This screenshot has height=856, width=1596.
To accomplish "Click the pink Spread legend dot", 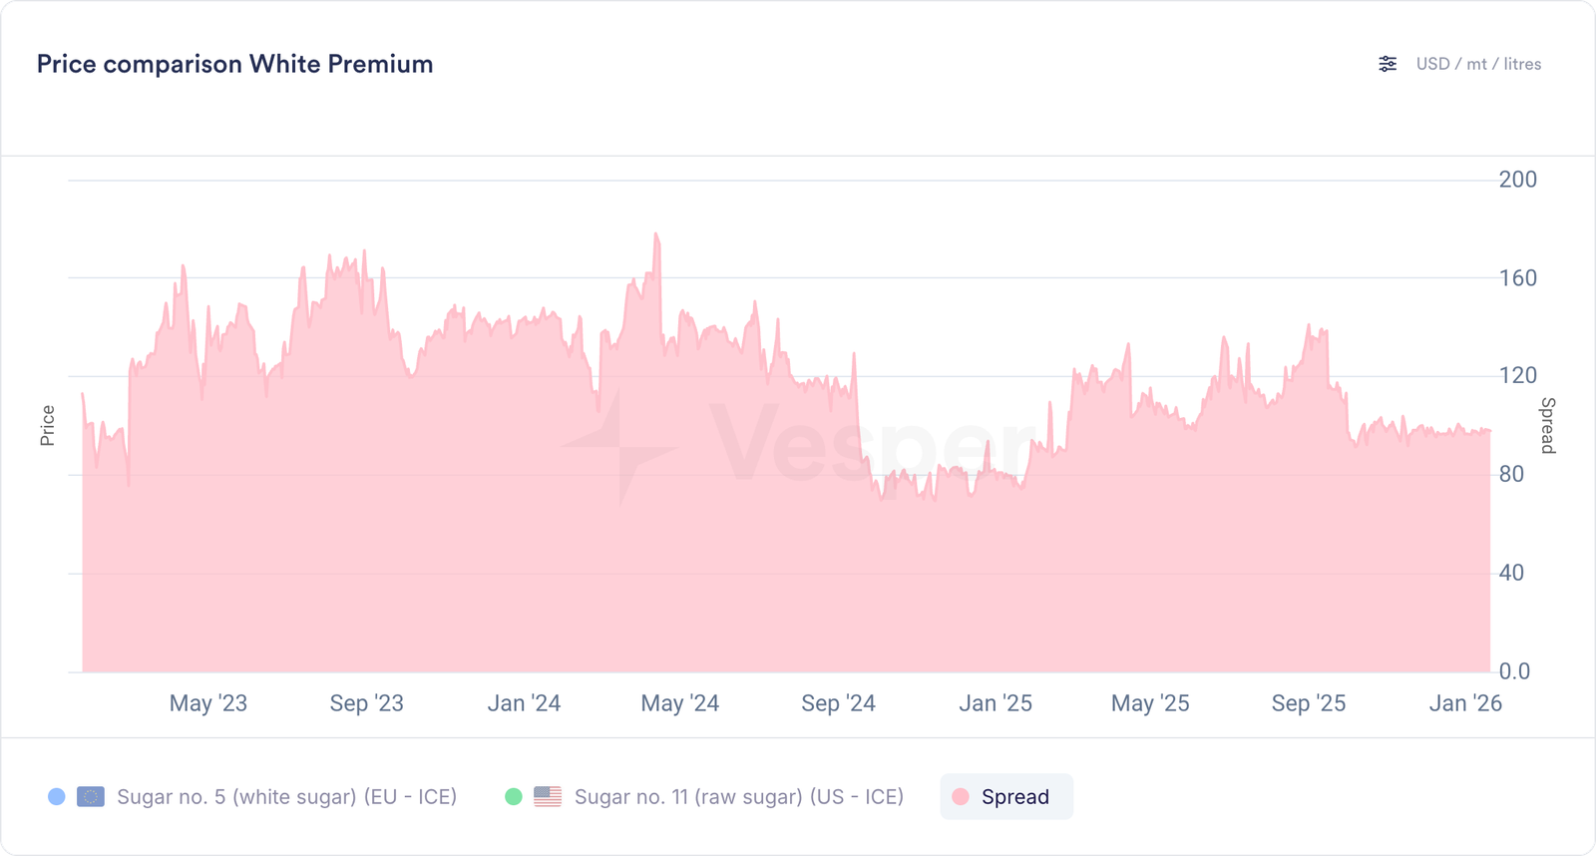I will coord(961,797).
